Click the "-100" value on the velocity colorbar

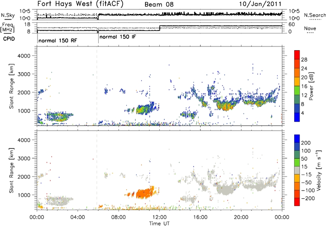click(x=308, y=191)
